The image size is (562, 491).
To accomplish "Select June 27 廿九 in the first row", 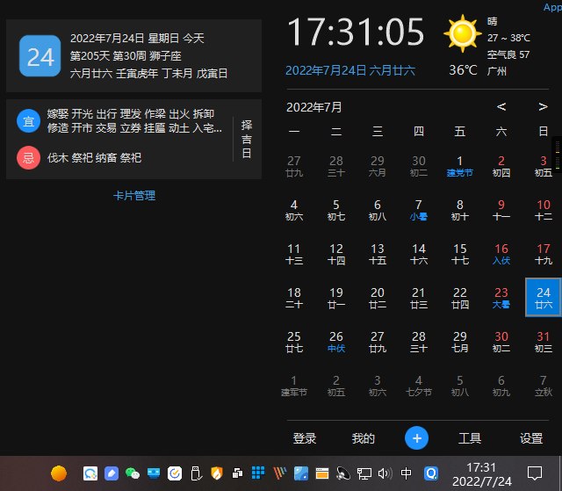I will coord(294,166).
